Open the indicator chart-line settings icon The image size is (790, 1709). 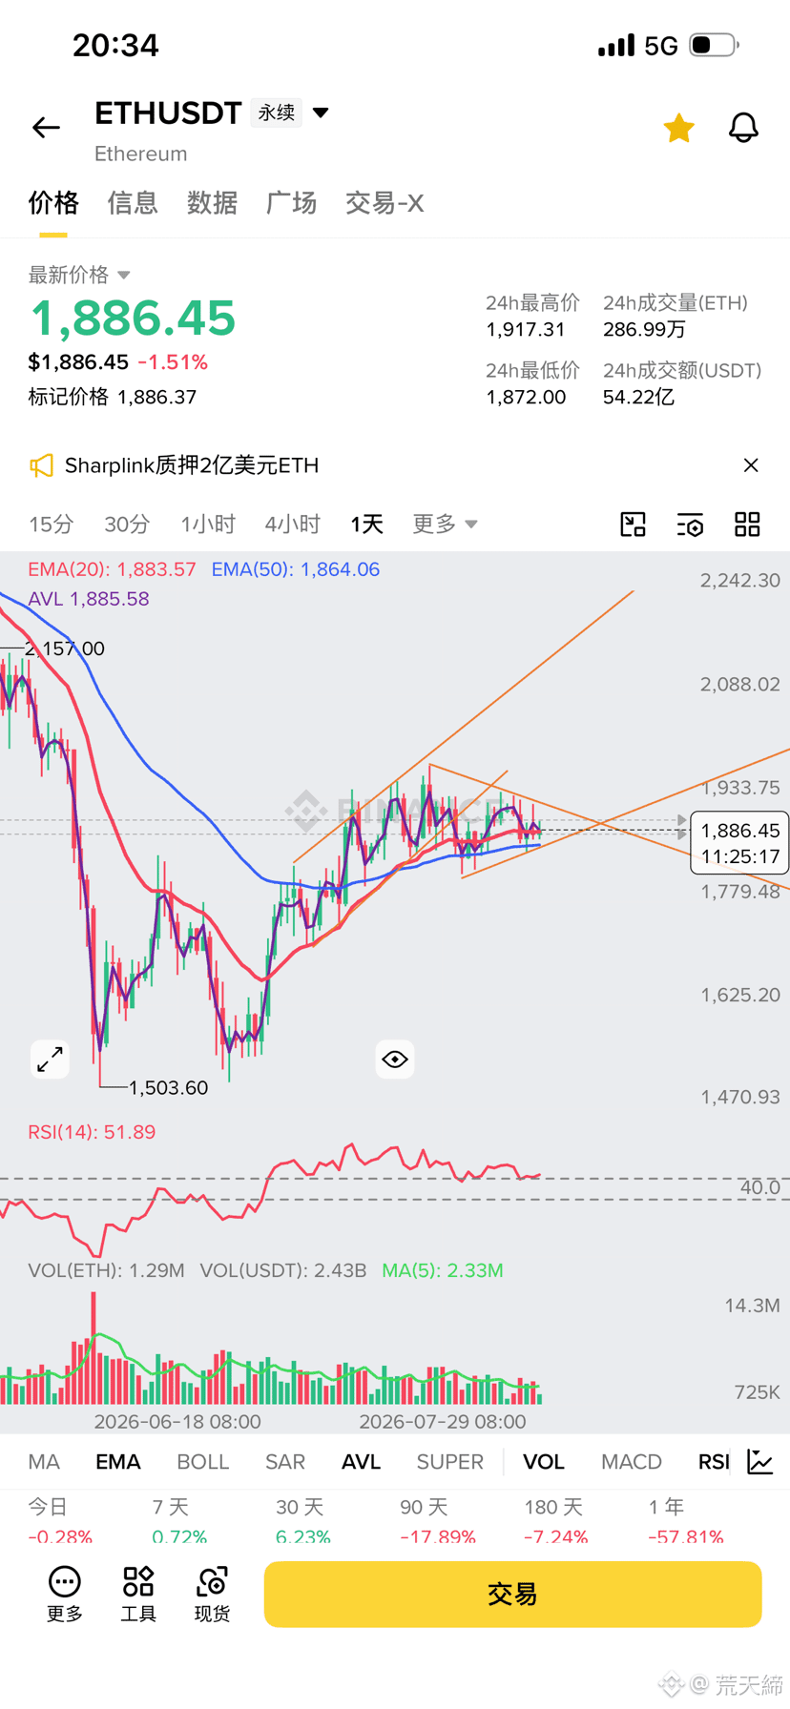pyautogui.click(x=760, y=1461)
